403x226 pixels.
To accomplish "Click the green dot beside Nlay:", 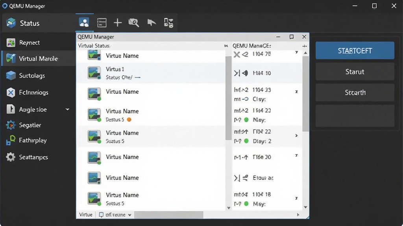I will [x=246, y=120].
